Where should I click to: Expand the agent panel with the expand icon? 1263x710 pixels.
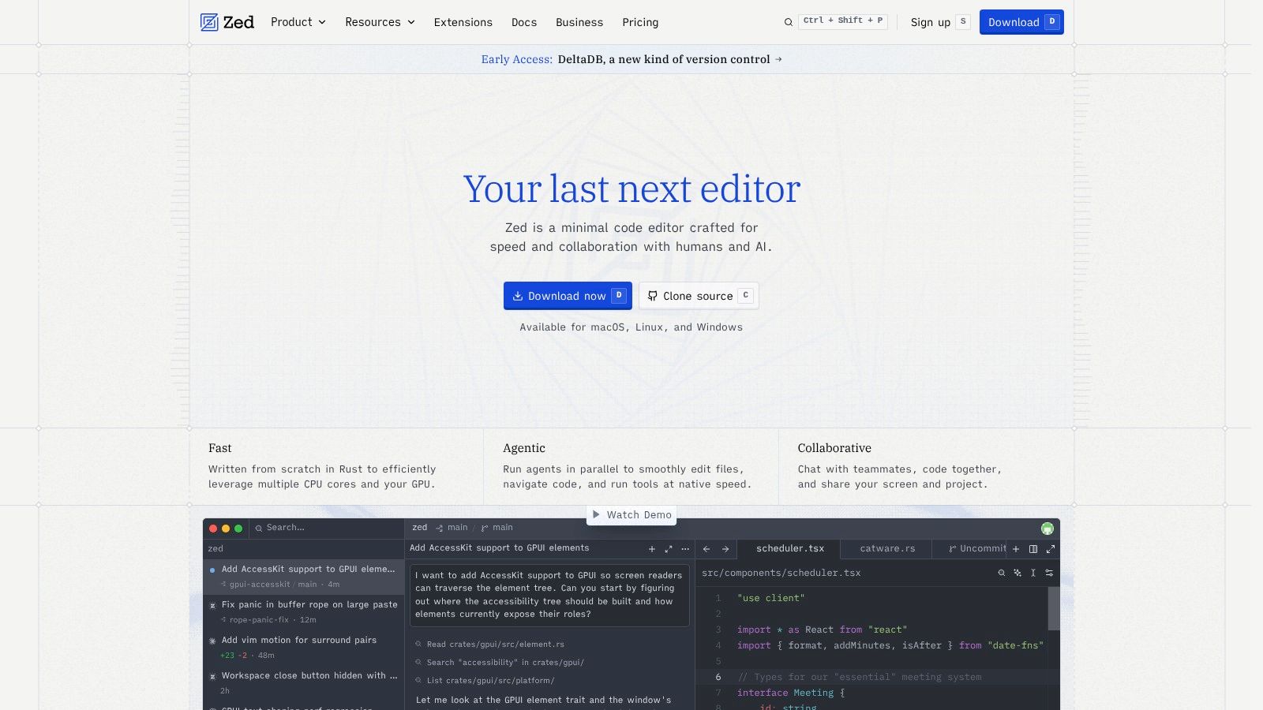pos(669,549)
